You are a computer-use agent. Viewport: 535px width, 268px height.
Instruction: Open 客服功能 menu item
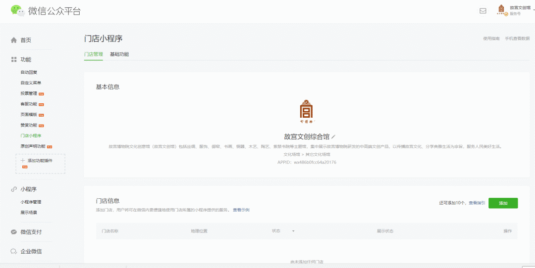coord(29,104)
